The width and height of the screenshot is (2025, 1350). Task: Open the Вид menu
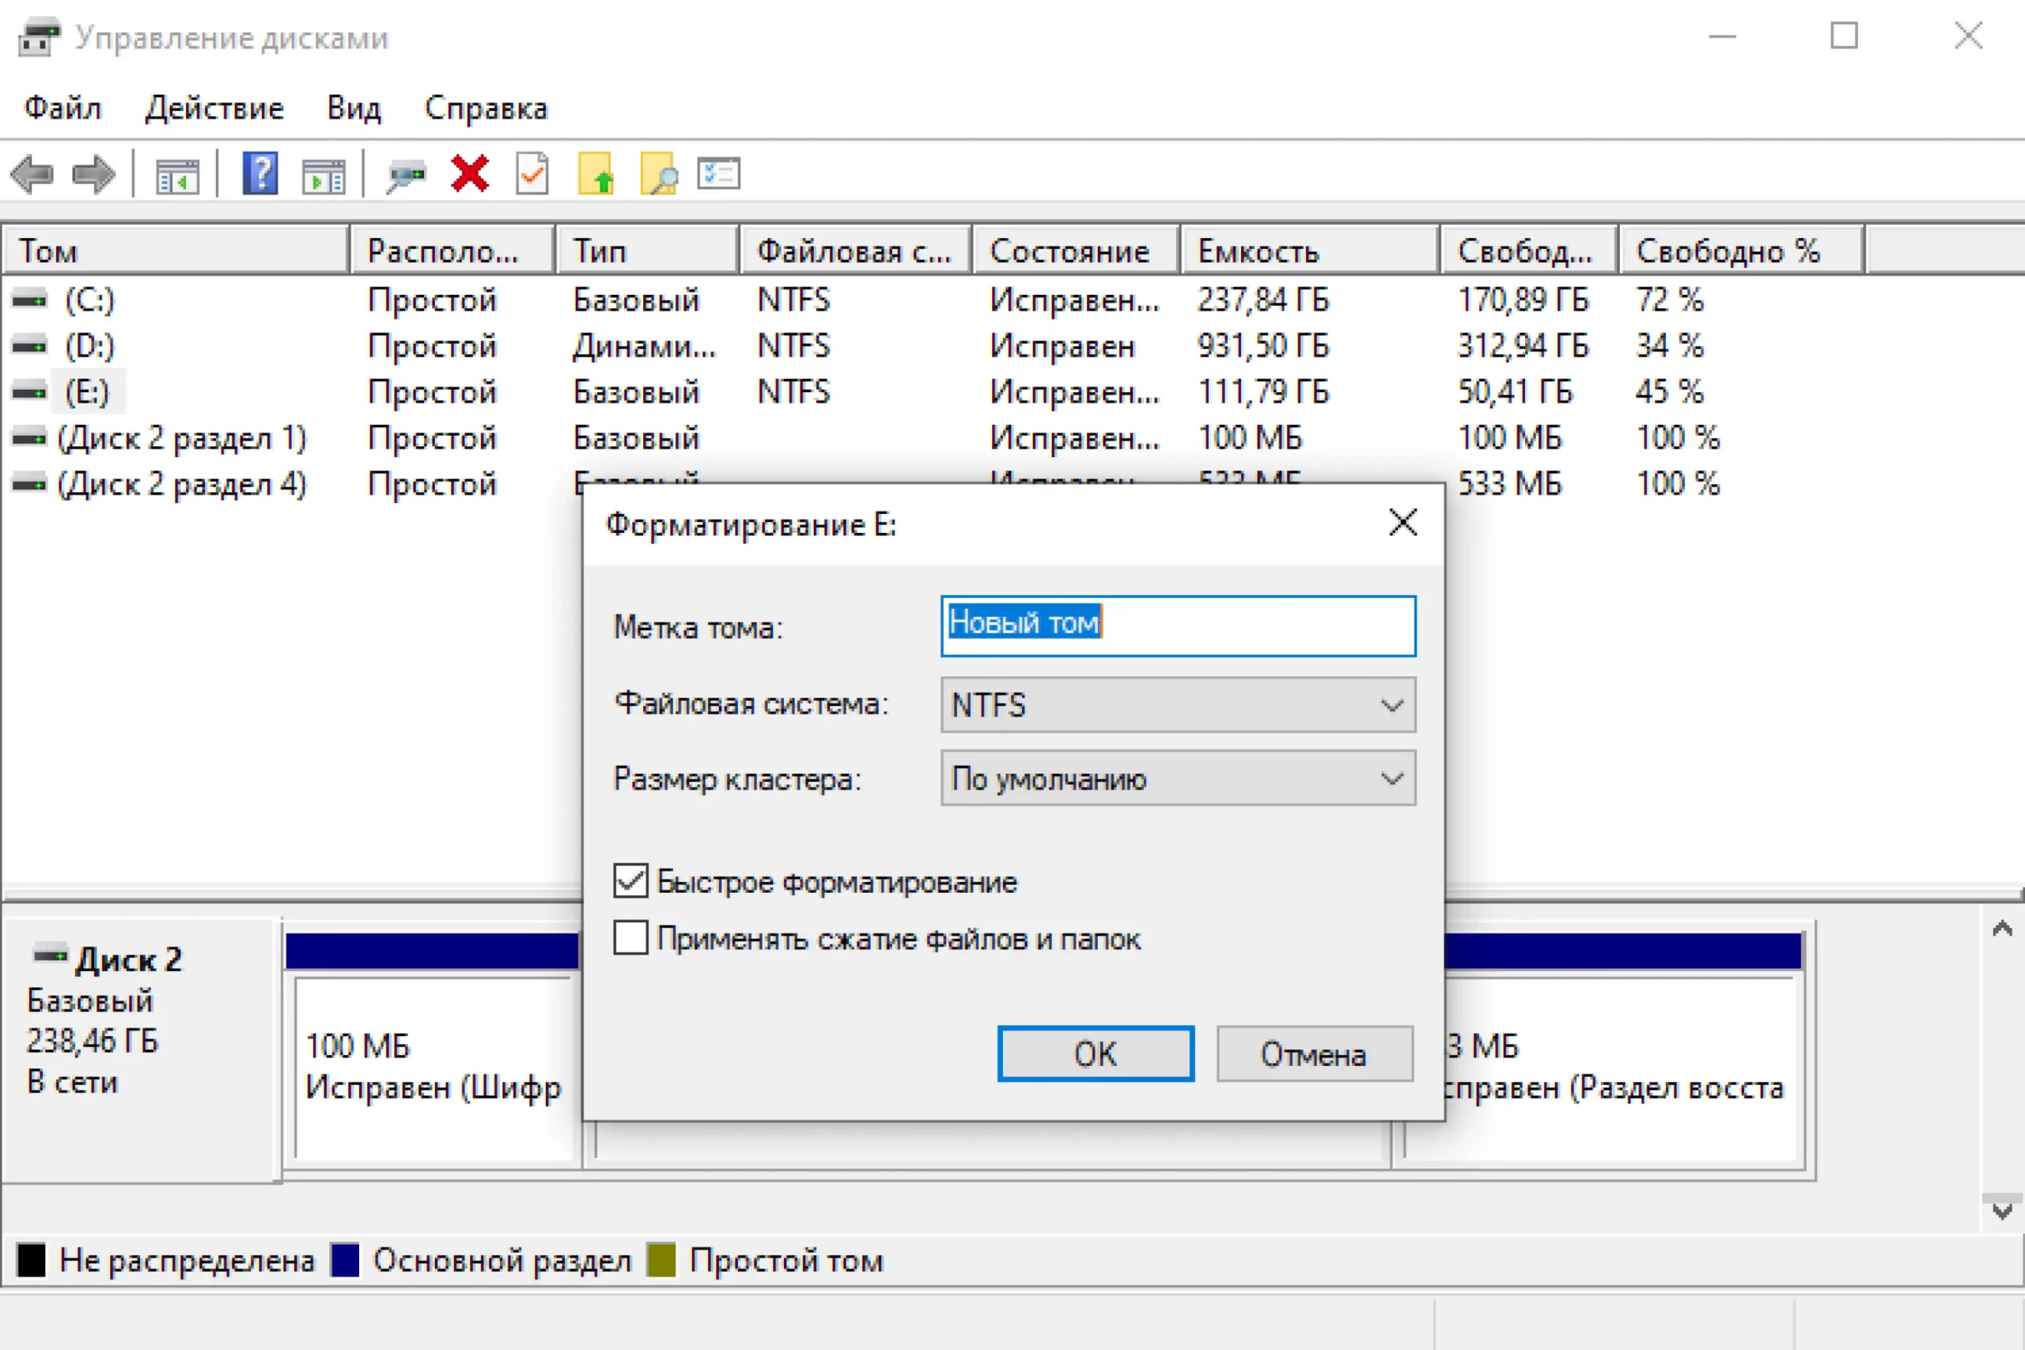(x=353, y=108)
